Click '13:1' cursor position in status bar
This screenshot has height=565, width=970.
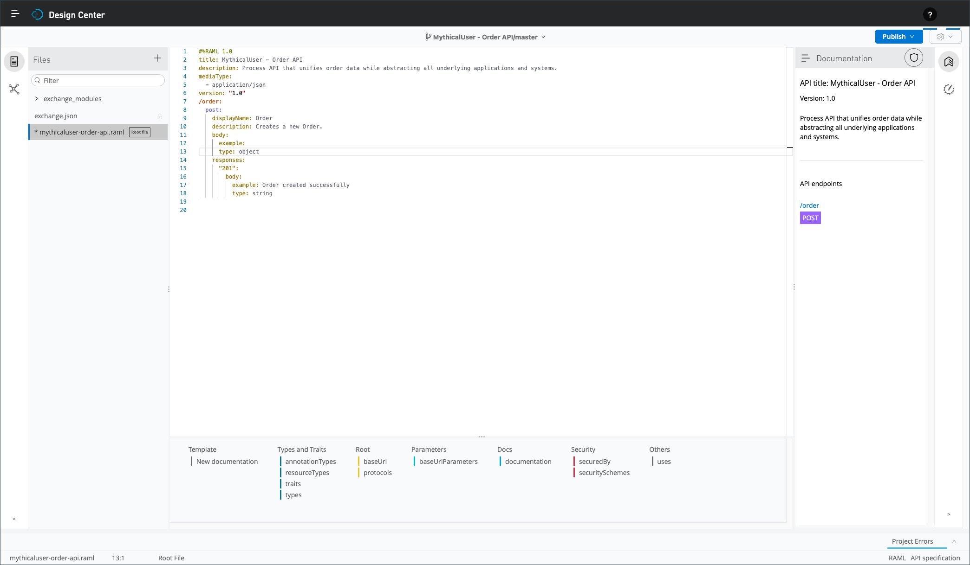[x=118, y=558]
